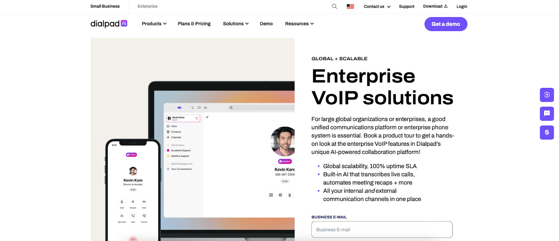Select the US flag region icon
559x241 pixels.
[350, 6]
